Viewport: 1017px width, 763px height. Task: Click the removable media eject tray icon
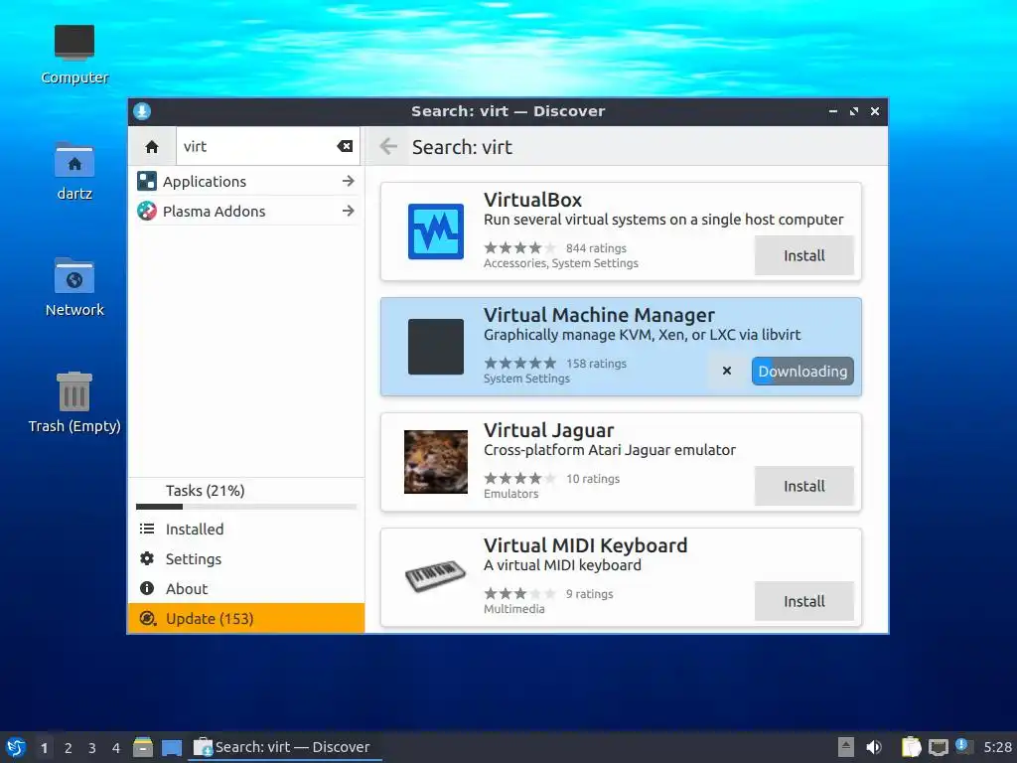point(846,747)
